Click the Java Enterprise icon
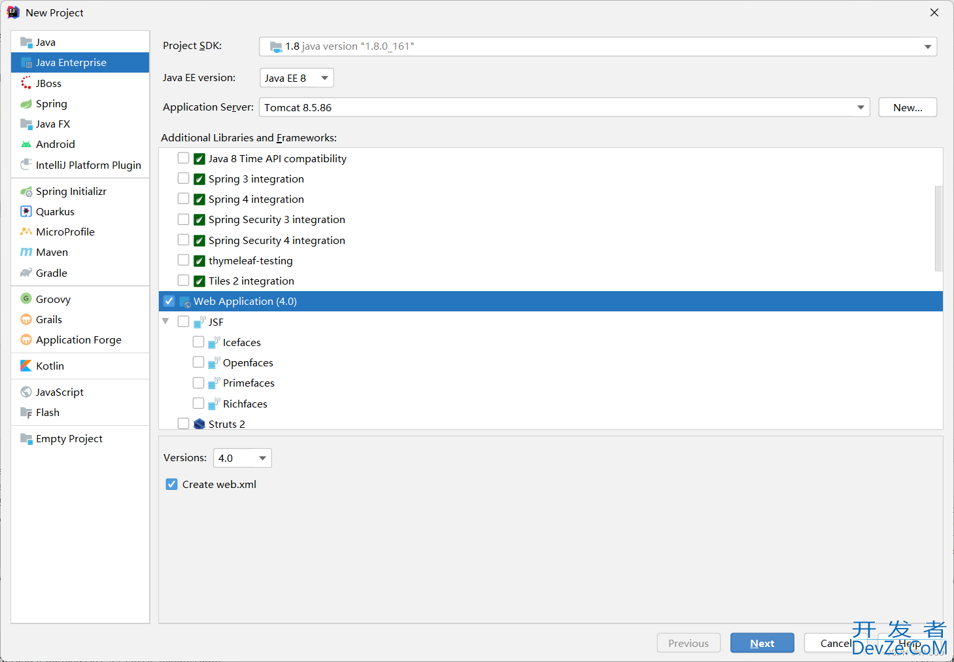 pos(26,63)
